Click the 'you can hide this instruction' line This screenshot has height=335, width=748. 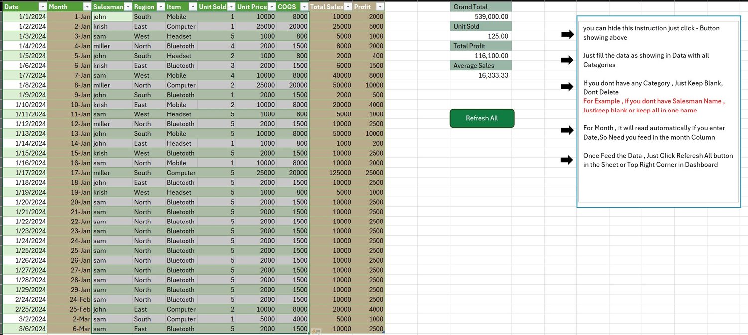pos(651,33)
